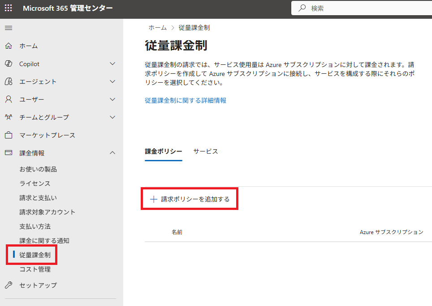This screenshot has height=306, width=432.
Task: Select ライセンス under billing
Action: pyautogui.click(x=35, y=184)
